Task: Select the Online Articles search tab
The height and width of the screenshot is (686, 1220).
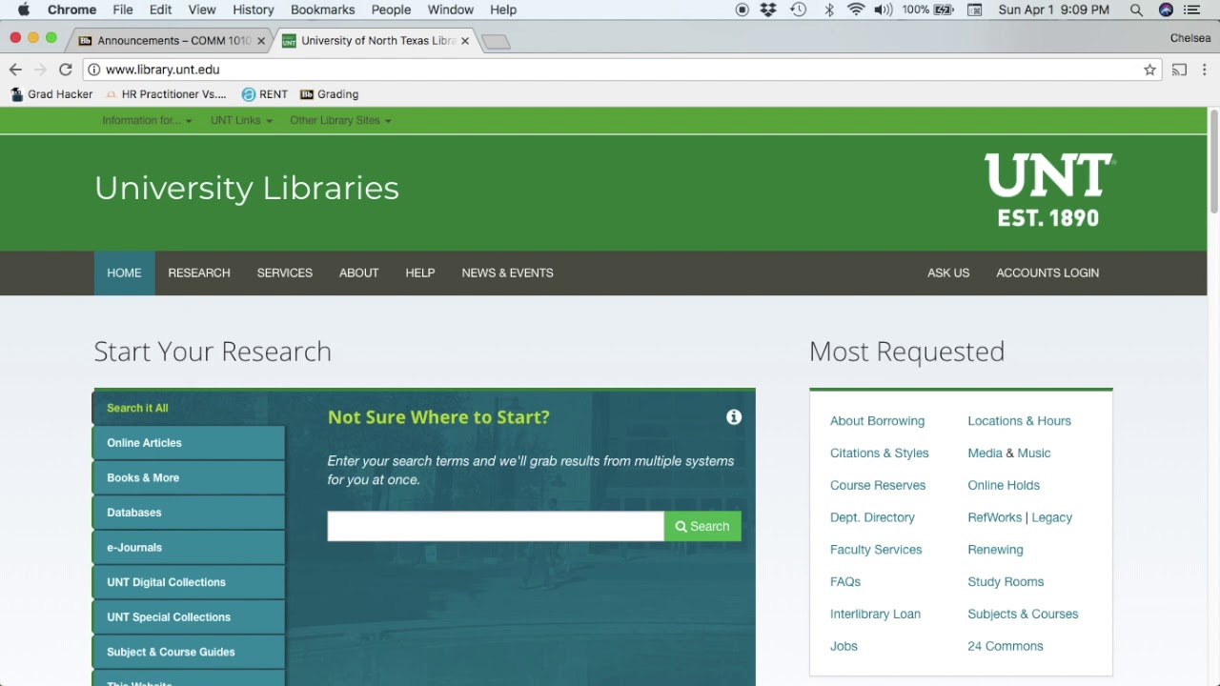Action: point(189,443)
